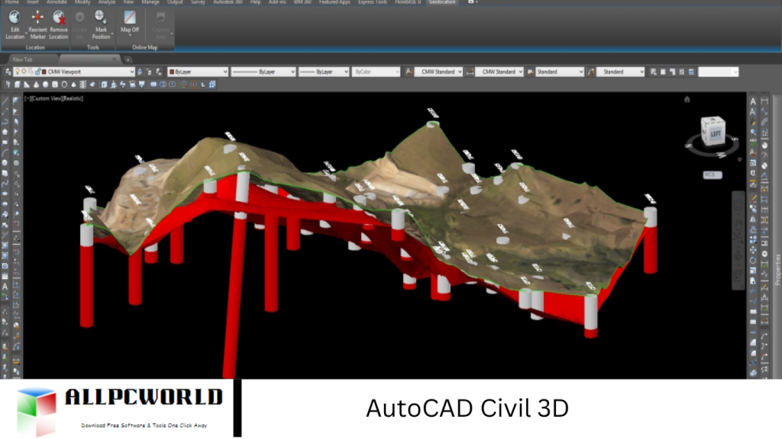Select the Pyramid solid tool

pos(74,85)
